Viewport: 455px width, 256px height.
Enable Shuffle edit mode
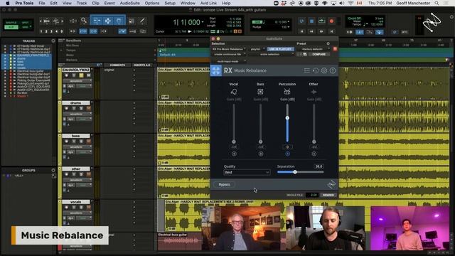tap(11, 23)
